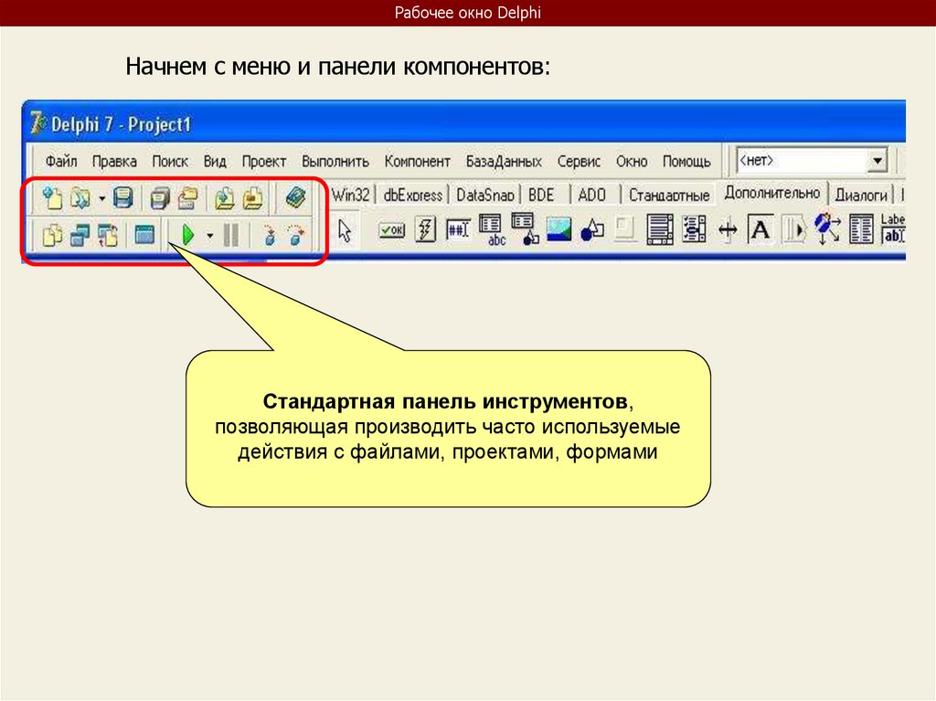Switch to the BDE palette tab
The height and width of the screenshot is (701, 936).
[x=541, y=196]
